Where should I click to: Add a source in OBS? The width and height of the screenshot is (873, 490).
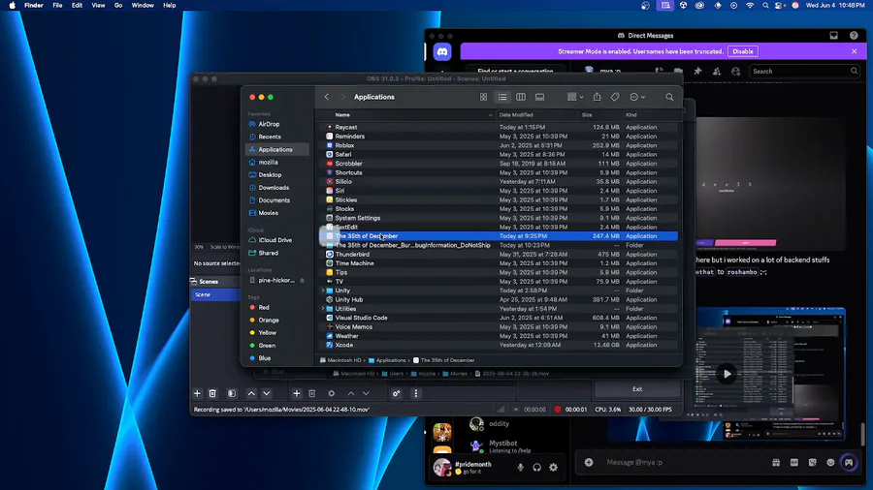pyautogui.click(x=297, y=393)
